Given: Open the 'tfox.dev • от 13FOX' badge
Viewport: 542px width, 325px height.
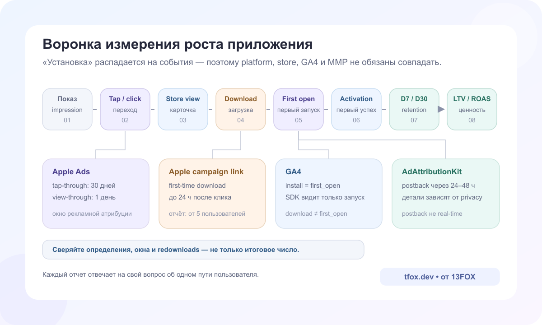Looking at the screenshot, I should (x=440, y=277).
